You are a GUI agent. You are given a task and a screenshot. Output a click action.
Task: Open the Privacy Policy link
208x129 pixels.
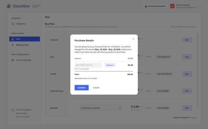21,113
